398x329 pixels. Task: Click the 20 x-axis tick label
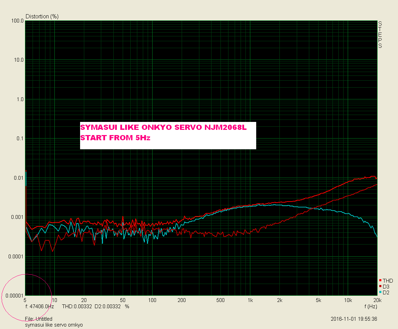point(84,300)
